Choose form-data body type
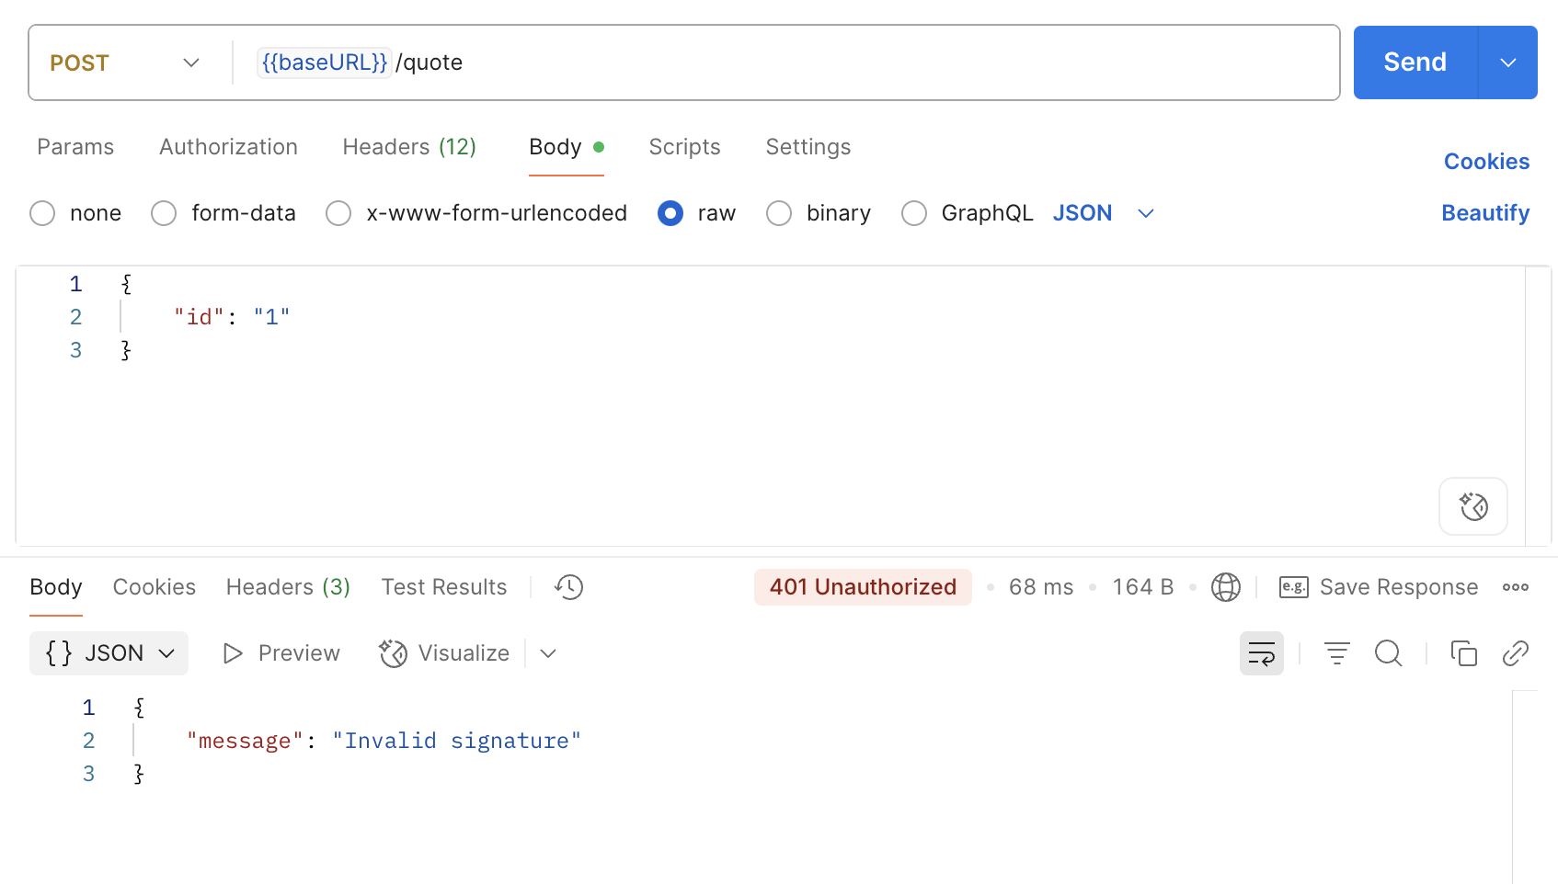Viewport: 1558px width, 884px height. point(164,213)
